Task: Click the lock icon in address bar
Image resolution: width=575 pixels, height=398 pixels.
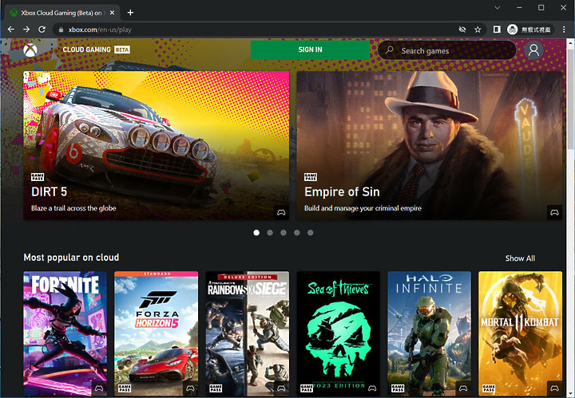Action: pyautogui.click(x=61, y=30)
